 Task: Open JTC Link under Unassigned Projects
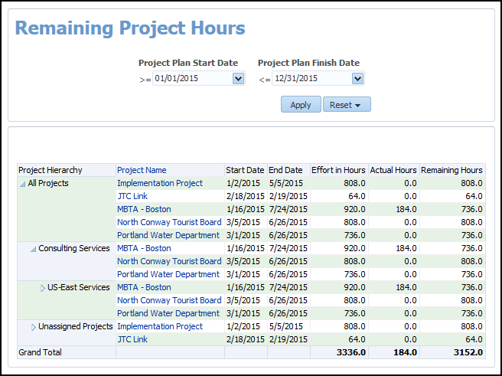(x=132, y=339)
